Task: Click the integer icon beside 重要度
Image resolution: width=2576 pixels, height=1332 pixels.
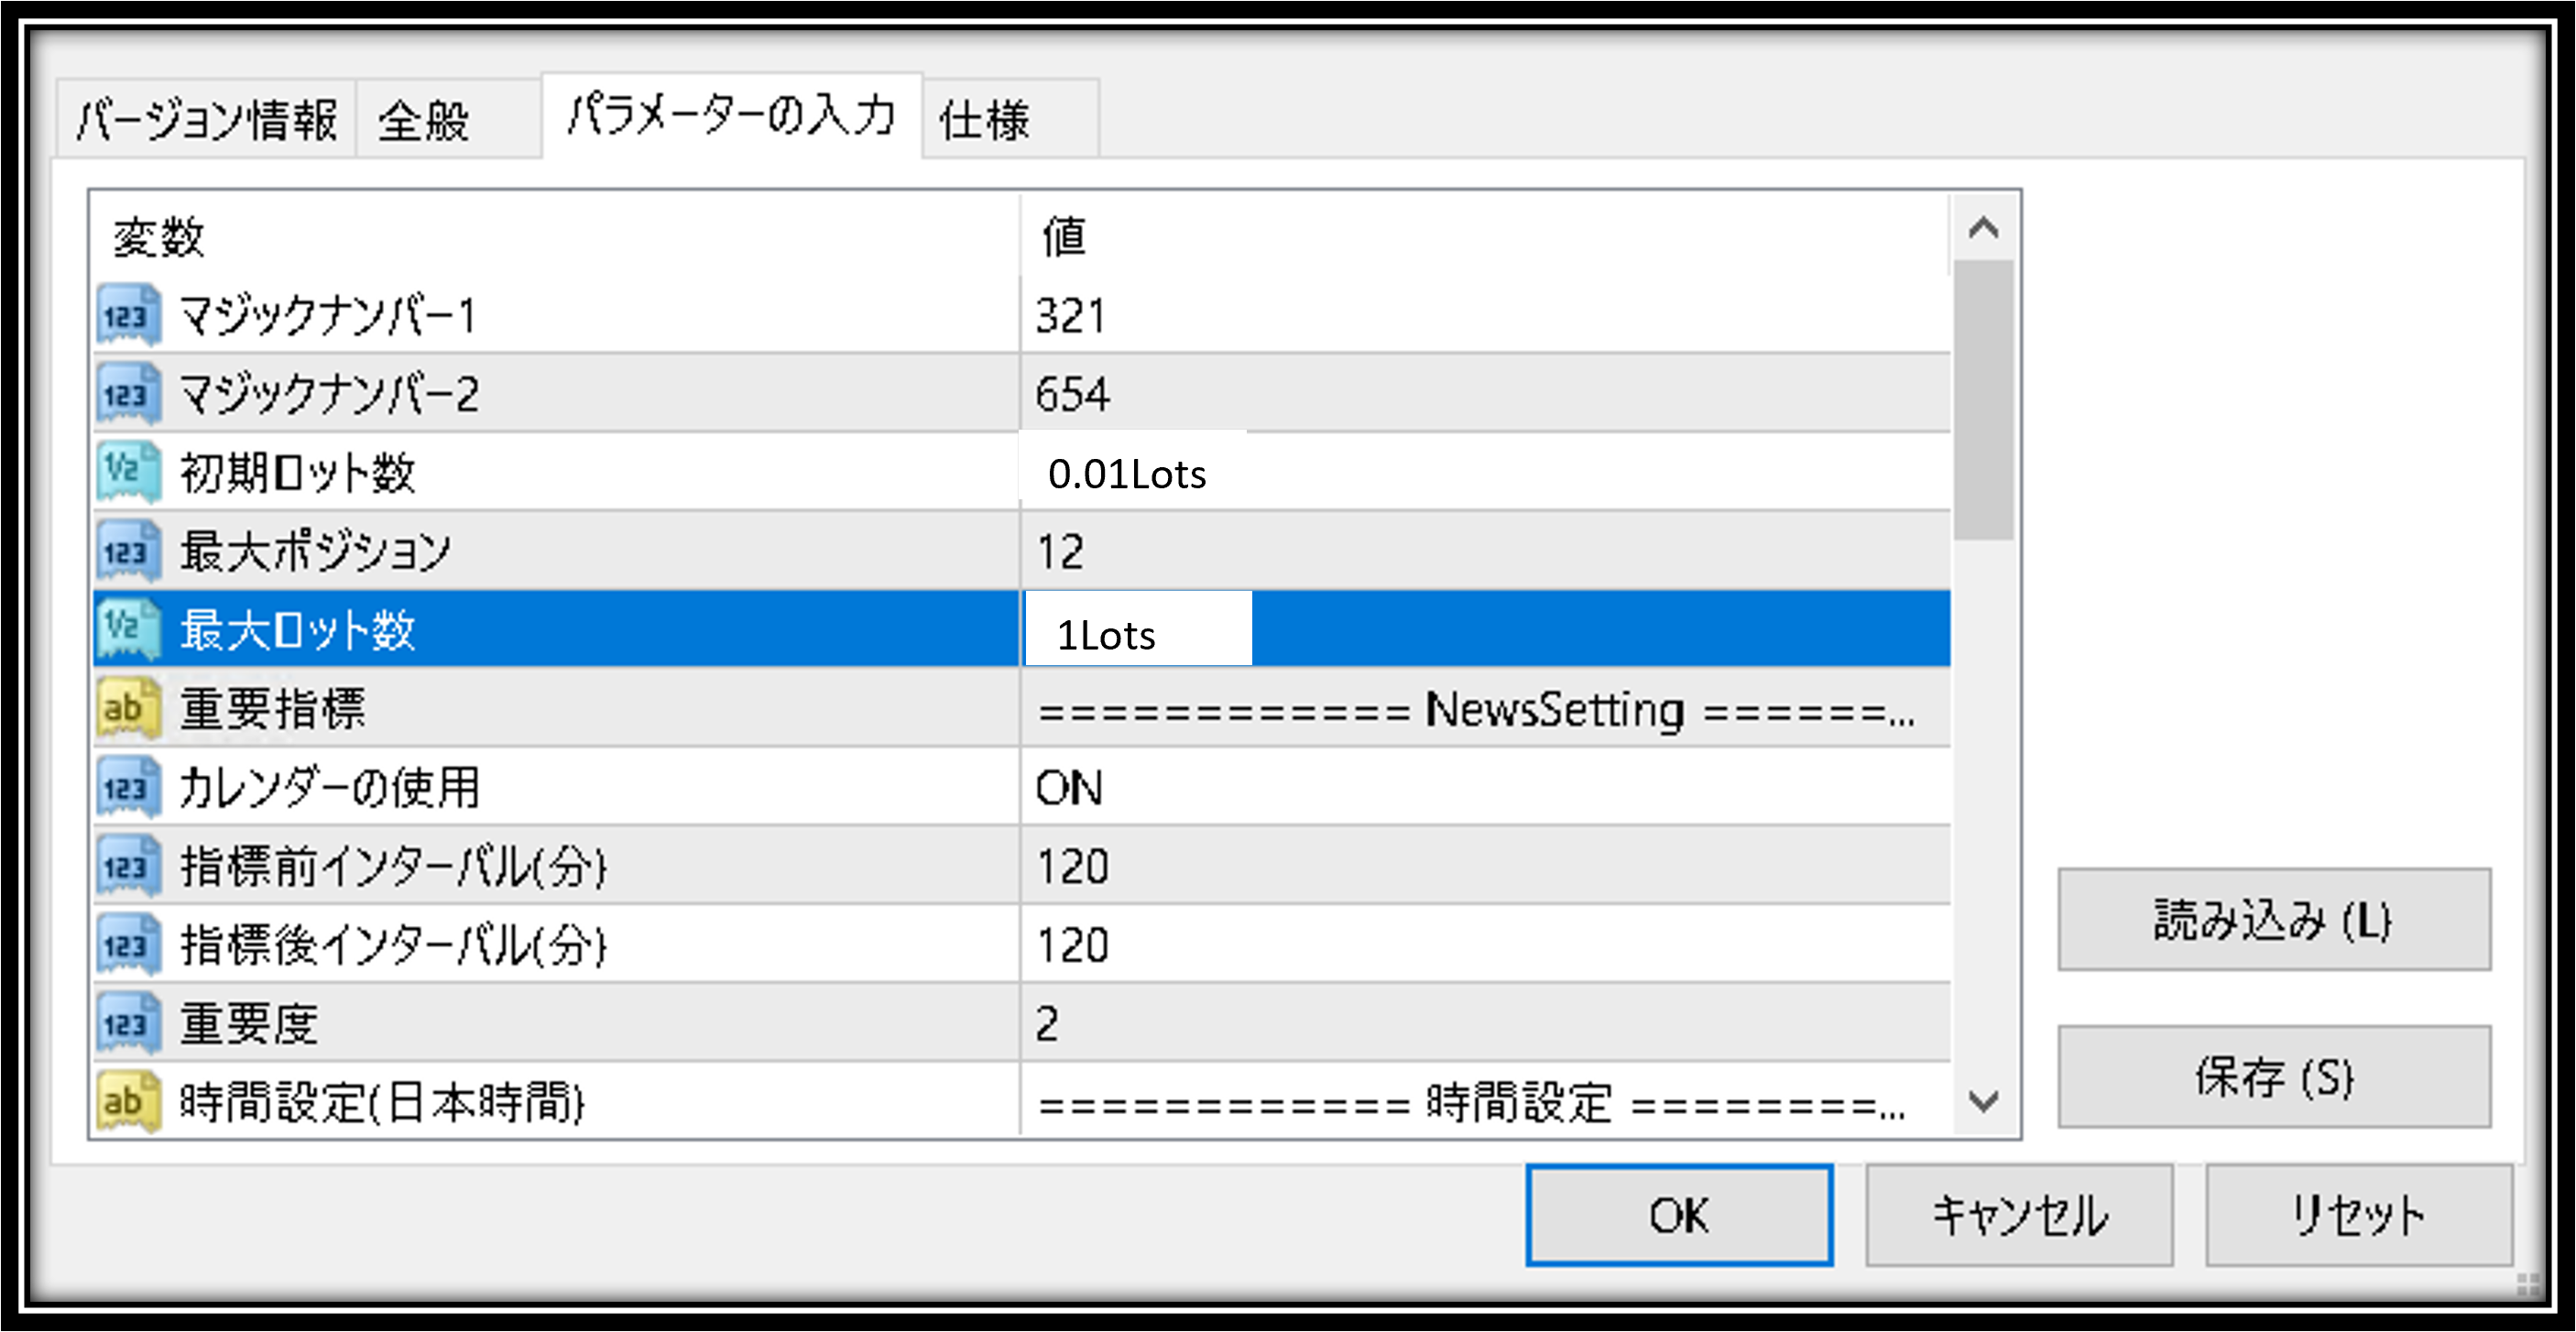Action: 128,1023
